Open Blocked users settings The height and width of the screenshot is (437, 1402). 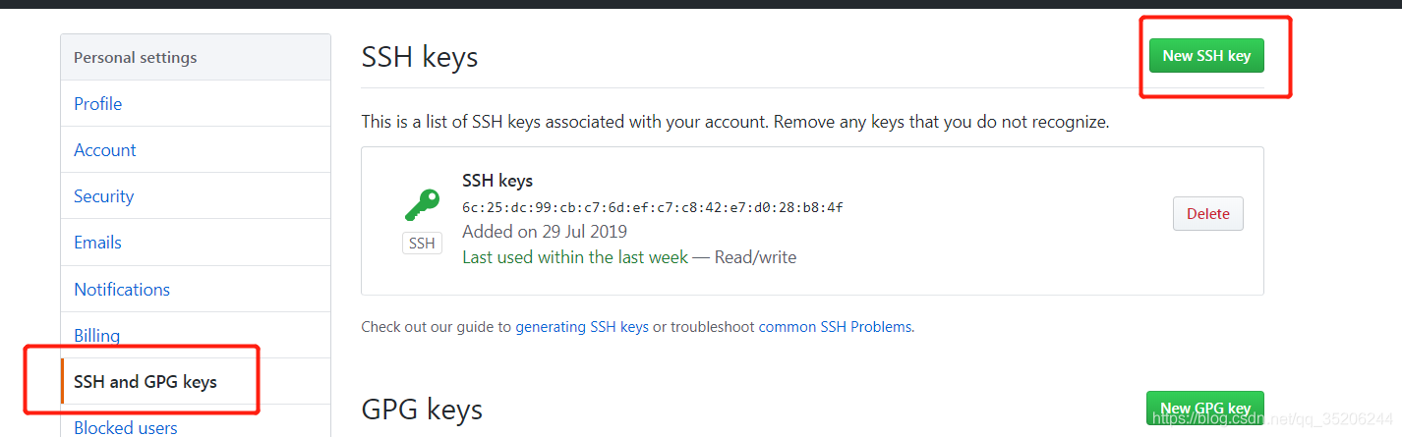(x=126, y=428)
